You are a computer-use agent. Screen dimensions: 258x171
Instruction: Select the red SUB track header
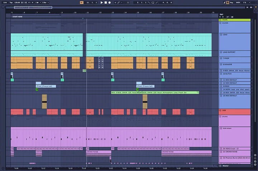point(235,112)
